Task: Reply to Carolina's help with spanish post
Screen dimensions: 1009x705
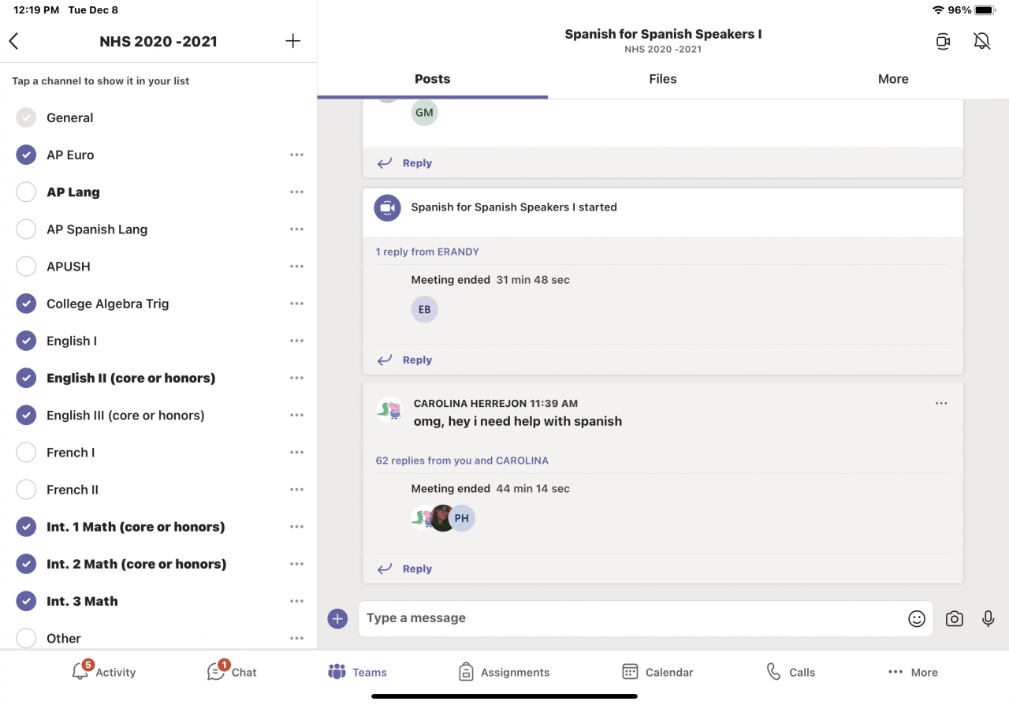Action: [x=416, y=569]
